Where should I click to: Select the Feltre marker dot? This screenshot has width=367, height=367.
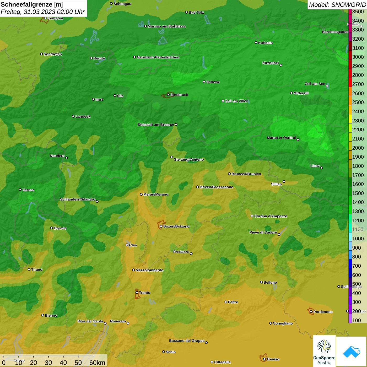point(226,302)
